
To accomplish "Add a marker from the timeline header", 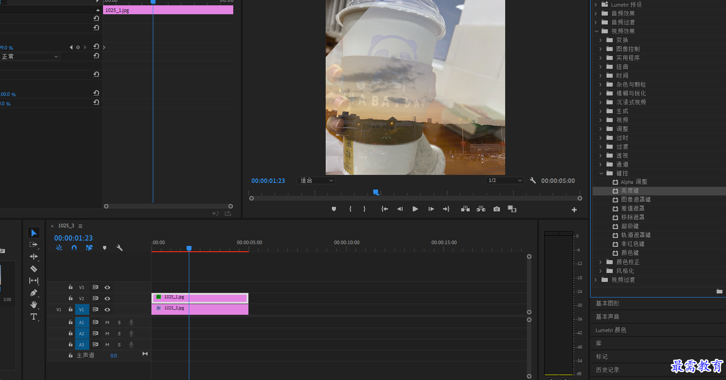I will click(x=104, y=248).
